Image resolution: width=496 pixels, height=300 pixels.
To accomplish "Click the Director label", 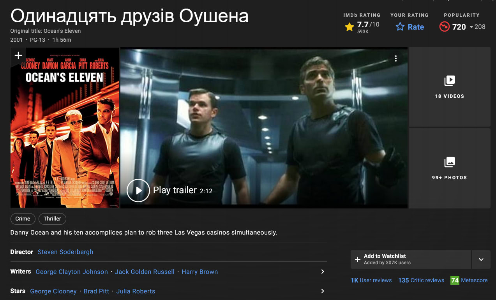I will (22, 252).
